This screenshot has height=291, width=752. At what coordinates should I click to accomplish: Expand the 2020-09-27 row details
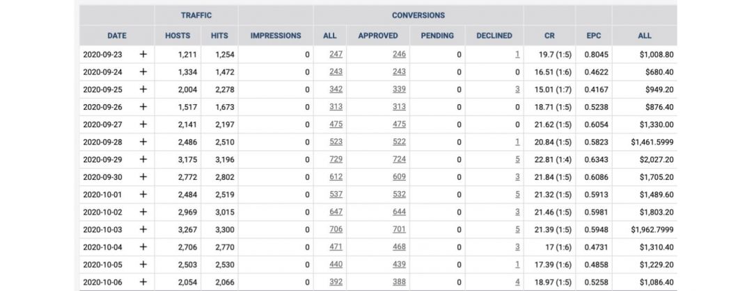pyautogui.click(x=143, y=124)
